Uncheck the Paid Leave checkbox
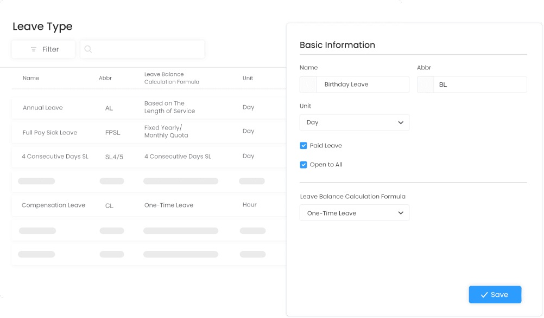 pyautogui.click(x=303, y=146)
